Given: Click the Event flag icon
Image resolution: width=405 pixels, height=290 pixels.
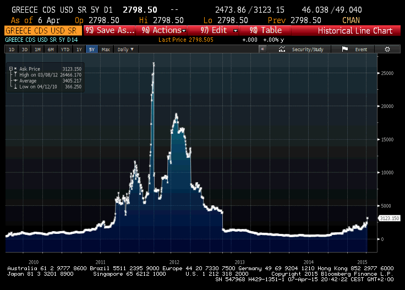Looking at the screenshot, I should [x=345, y=49].
